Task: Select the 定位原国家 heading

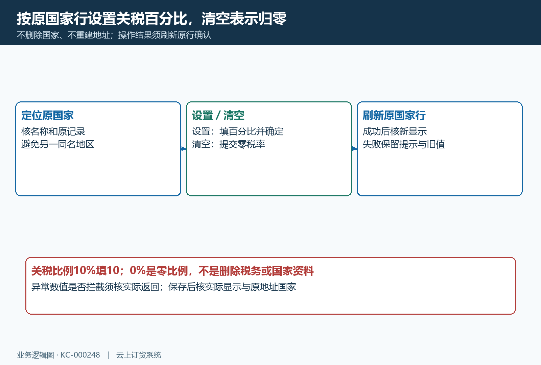Action: click(x=47, y=116)
